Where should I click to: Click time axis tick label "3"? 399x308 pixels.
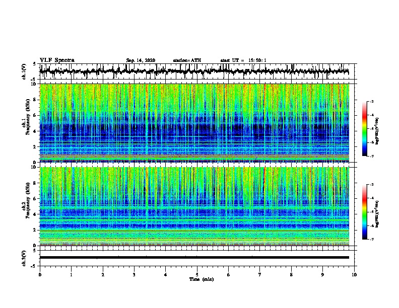(134, 275)
